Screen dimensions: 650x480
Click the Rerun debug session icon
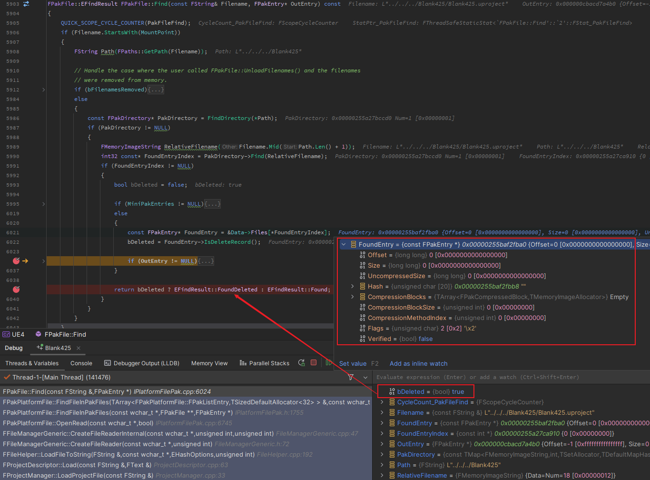point(301,363)
